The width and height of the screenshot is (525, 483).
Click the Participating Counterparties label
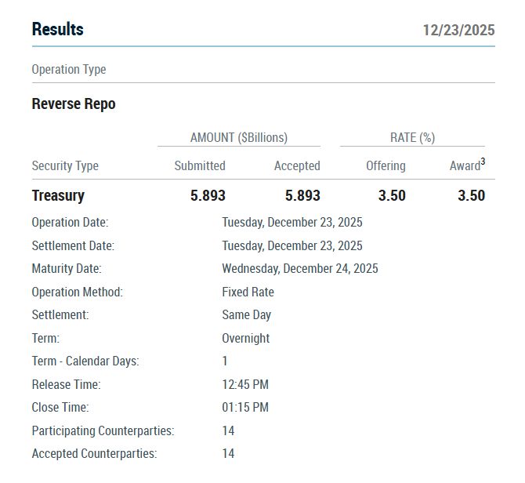pos(103,430)
